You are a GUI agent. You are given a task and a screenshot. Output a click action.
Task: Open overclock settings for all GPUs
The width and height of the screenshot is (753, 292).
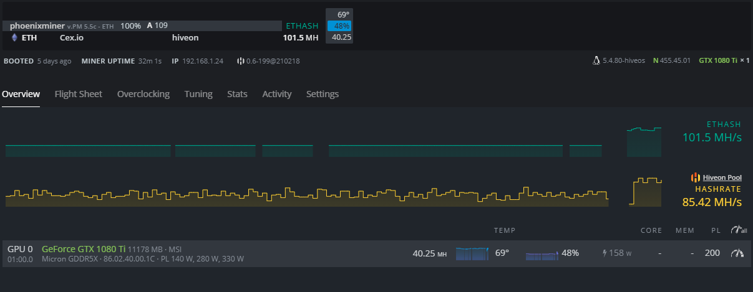[x=738, y=230]
